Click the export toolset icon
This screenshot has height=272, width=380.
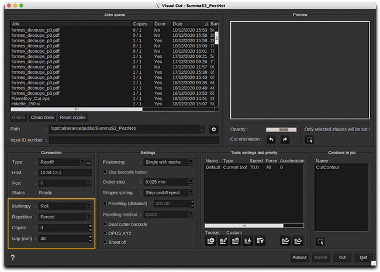click(x=286, y=240)
